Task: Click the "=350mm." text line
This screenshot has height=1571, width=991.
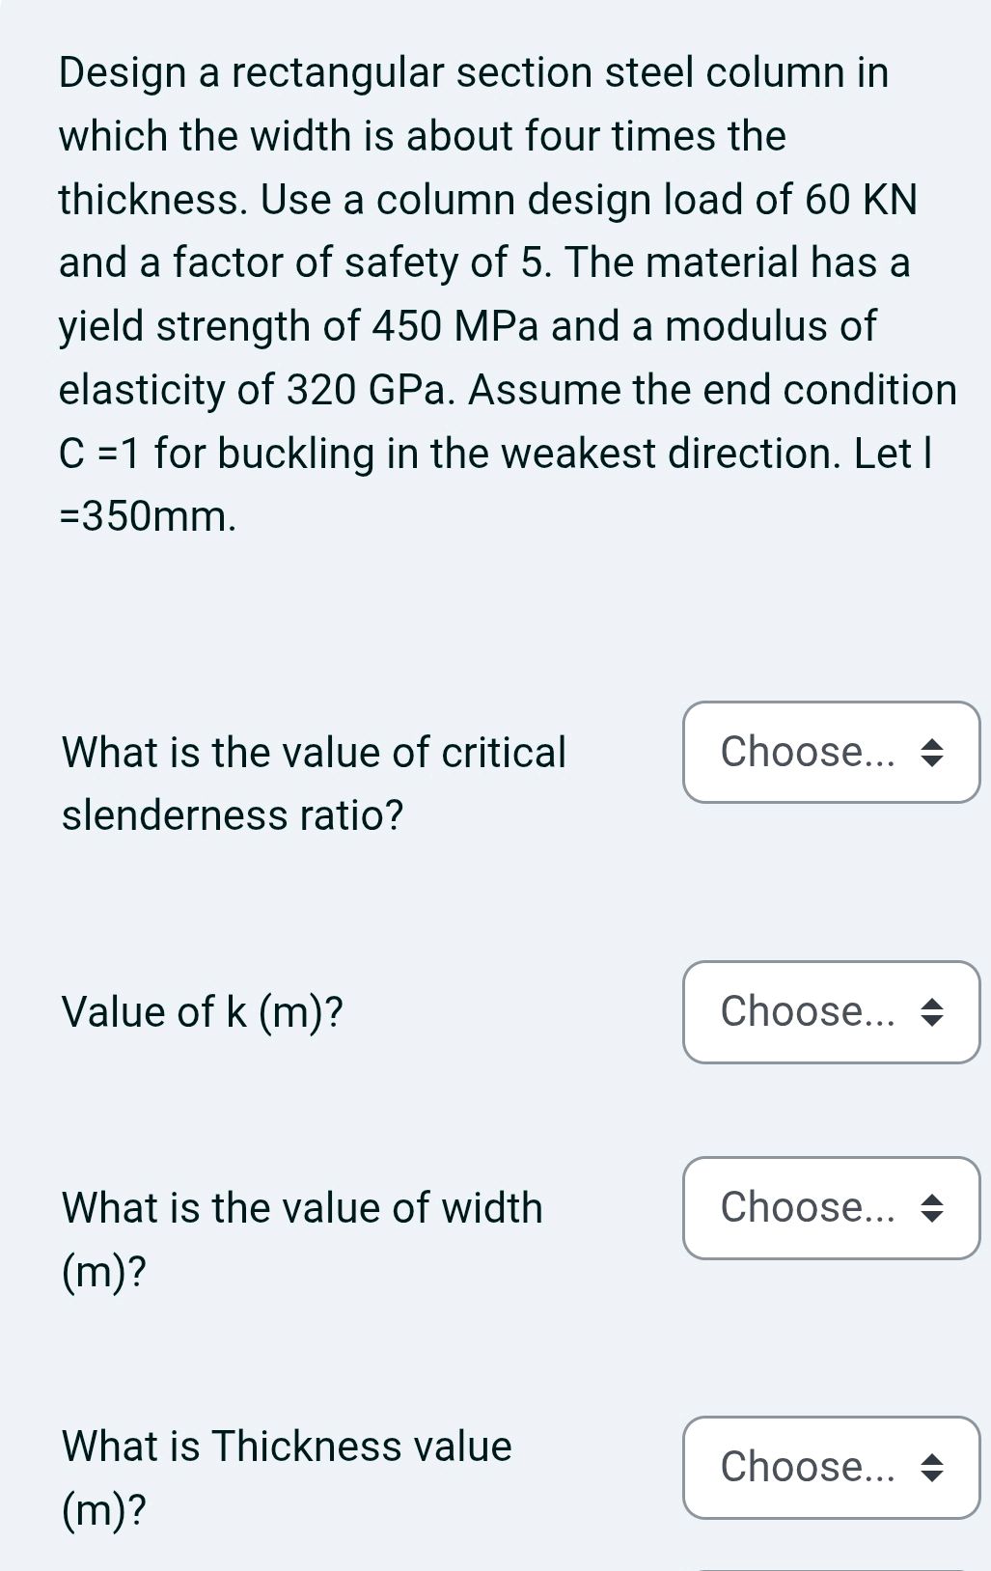Action: 148,517
